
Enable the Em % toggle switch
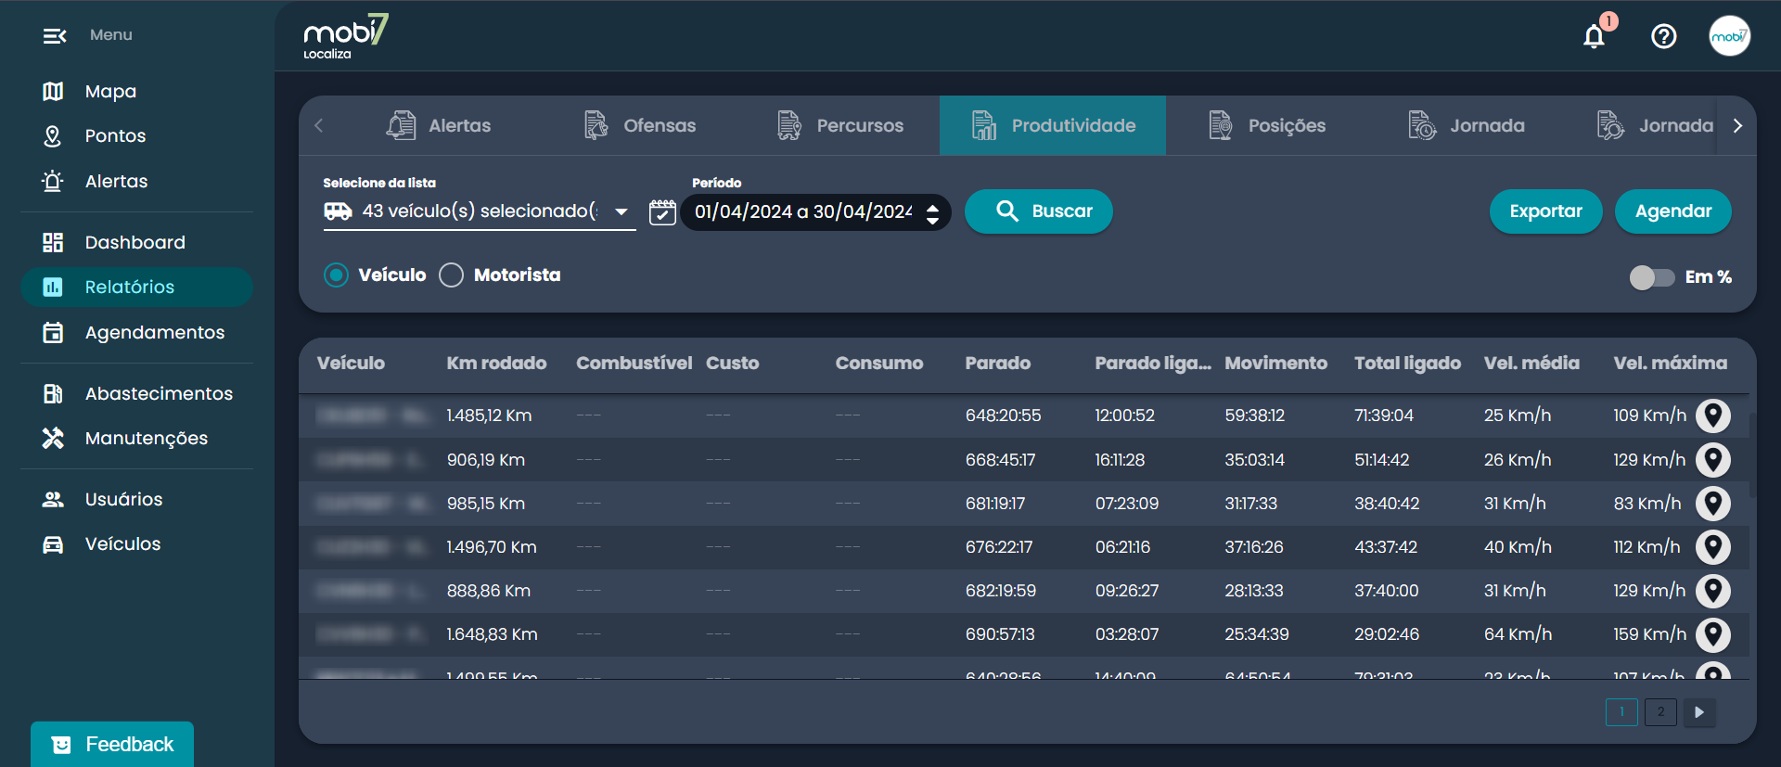[1651, 277]
